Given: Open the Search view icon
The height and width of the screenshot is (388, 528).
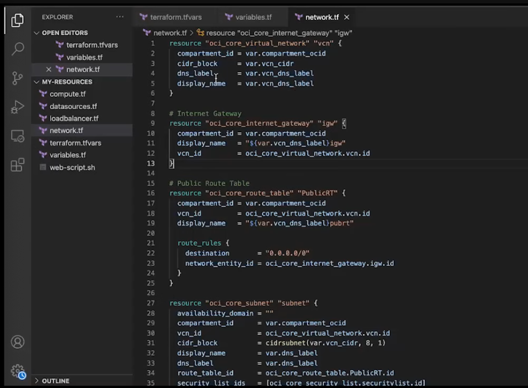Looking at the screenshot, I should 18,49.
